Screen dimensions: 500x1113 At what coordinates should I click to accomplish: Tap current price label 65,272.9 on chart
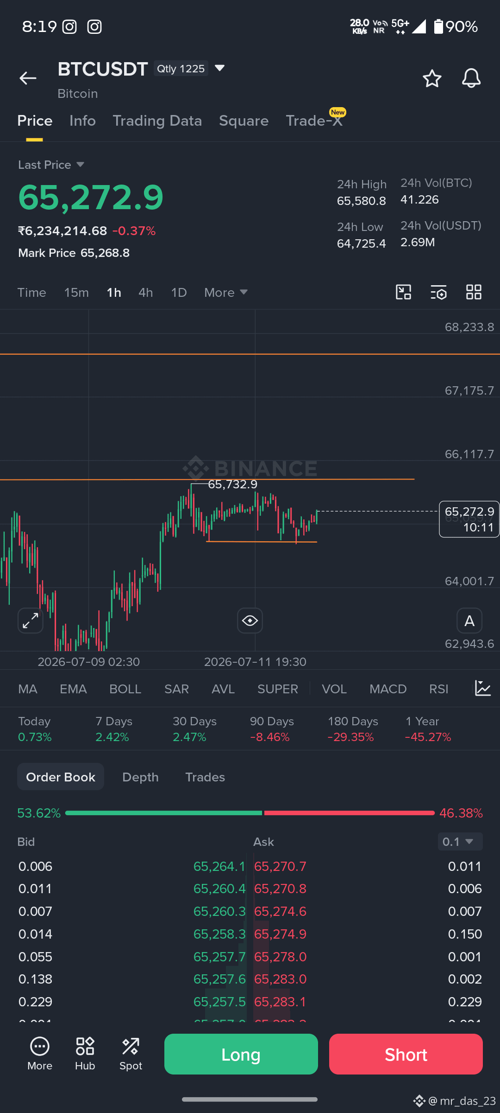click(x=469, y=519)
